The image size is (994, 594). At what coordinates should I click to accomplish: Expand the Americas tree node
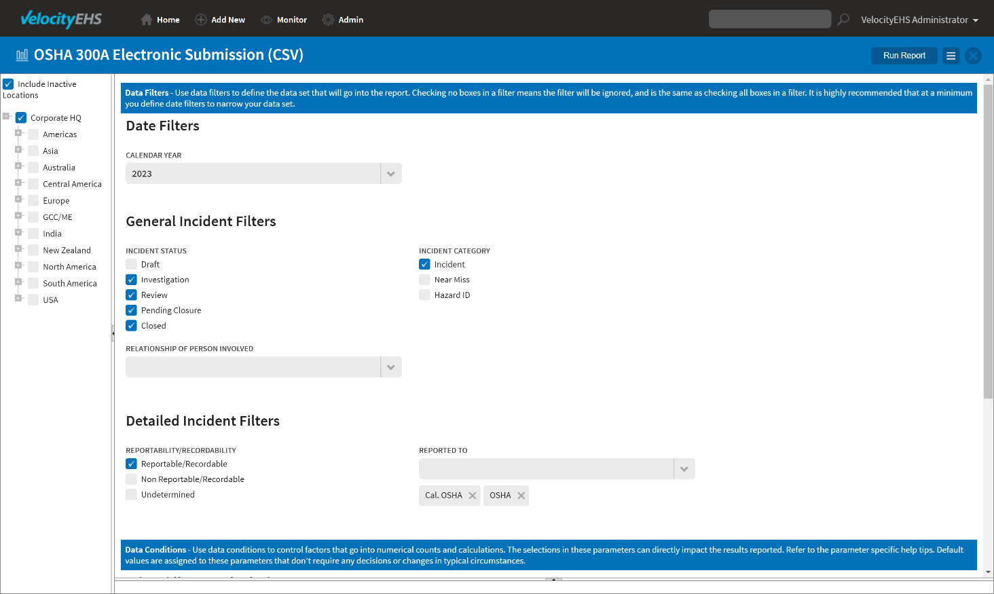[18, 132]
